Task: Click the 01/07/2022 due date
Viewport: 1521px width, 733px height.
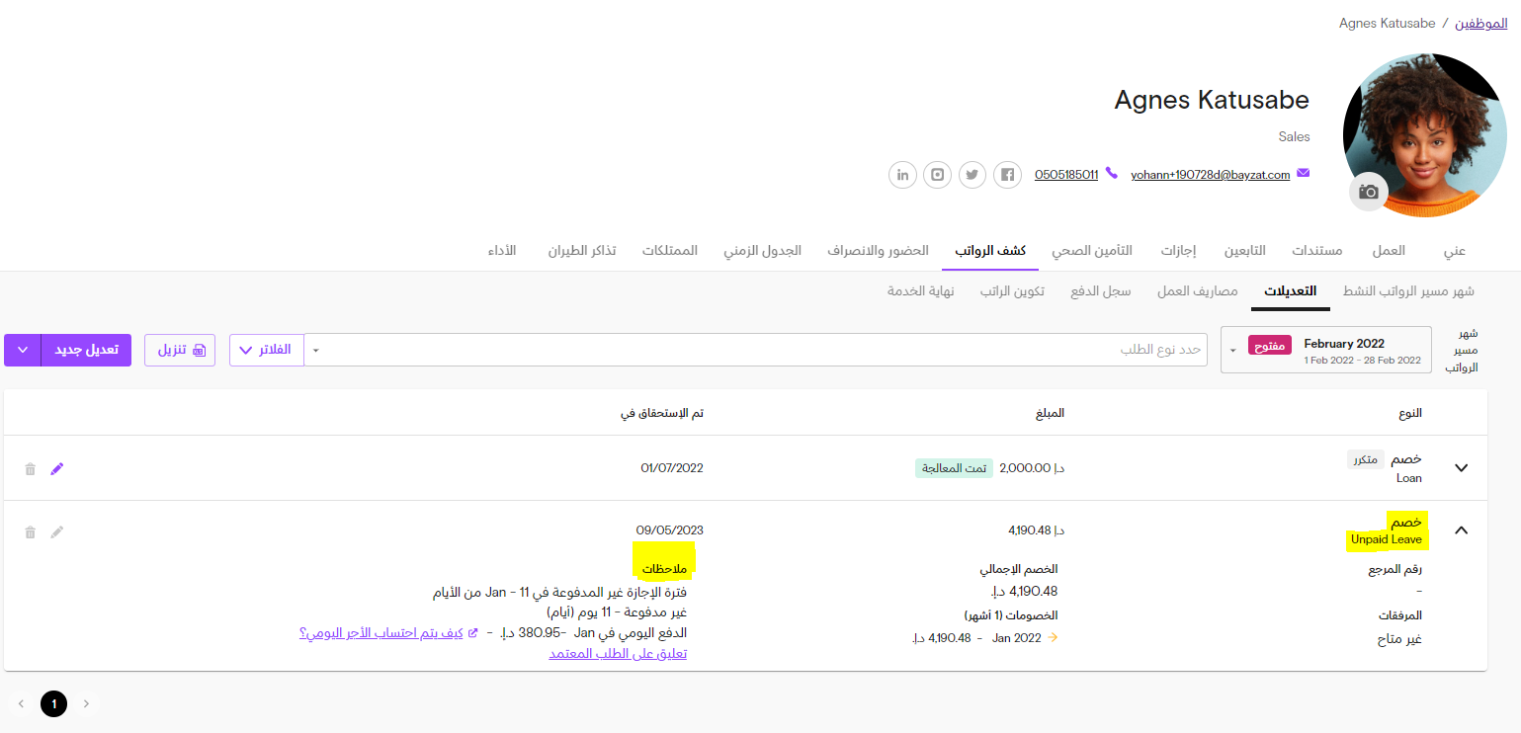Action: coord(672,468)
